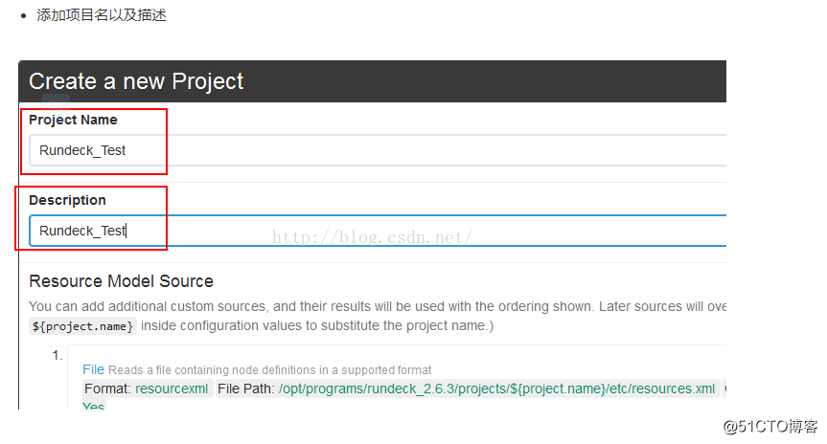
Task: Click the Project Name input field
Action: click(x=378, y=150)
